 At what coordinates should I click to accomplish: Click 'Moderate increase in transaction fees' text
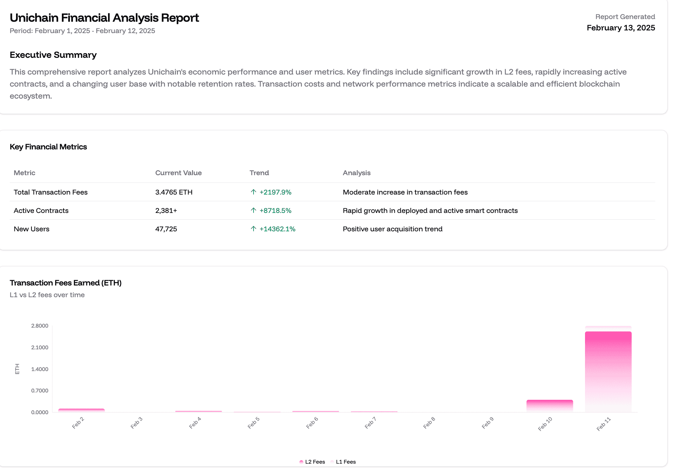[405, 192]
